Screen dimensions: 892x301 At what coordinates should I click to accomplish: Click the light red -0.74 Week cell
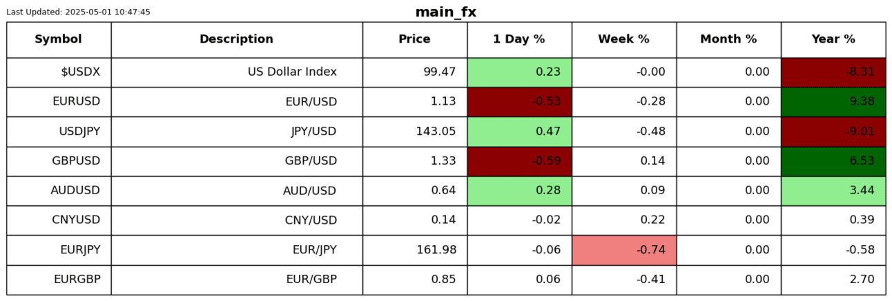click(x=623, y=249)
